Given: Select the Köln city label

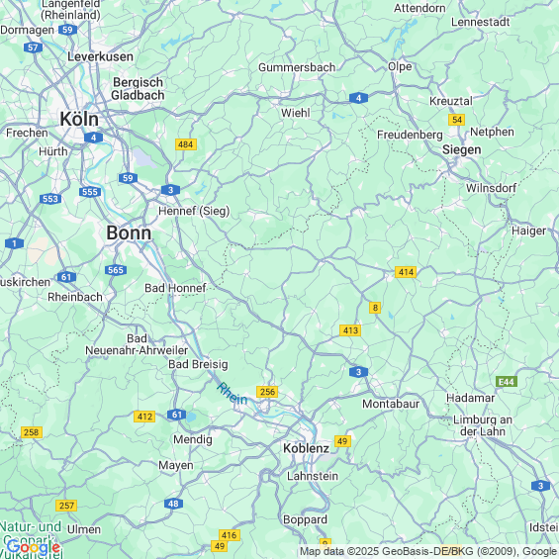Looking at the screenshot, I should (x=79, y=119).
